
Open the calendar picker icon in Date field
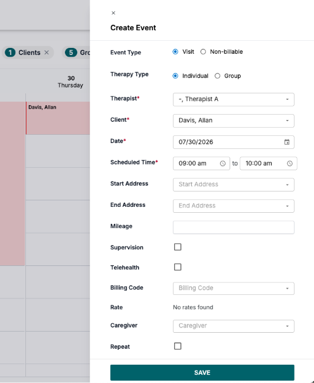click(x=287, y=142)
